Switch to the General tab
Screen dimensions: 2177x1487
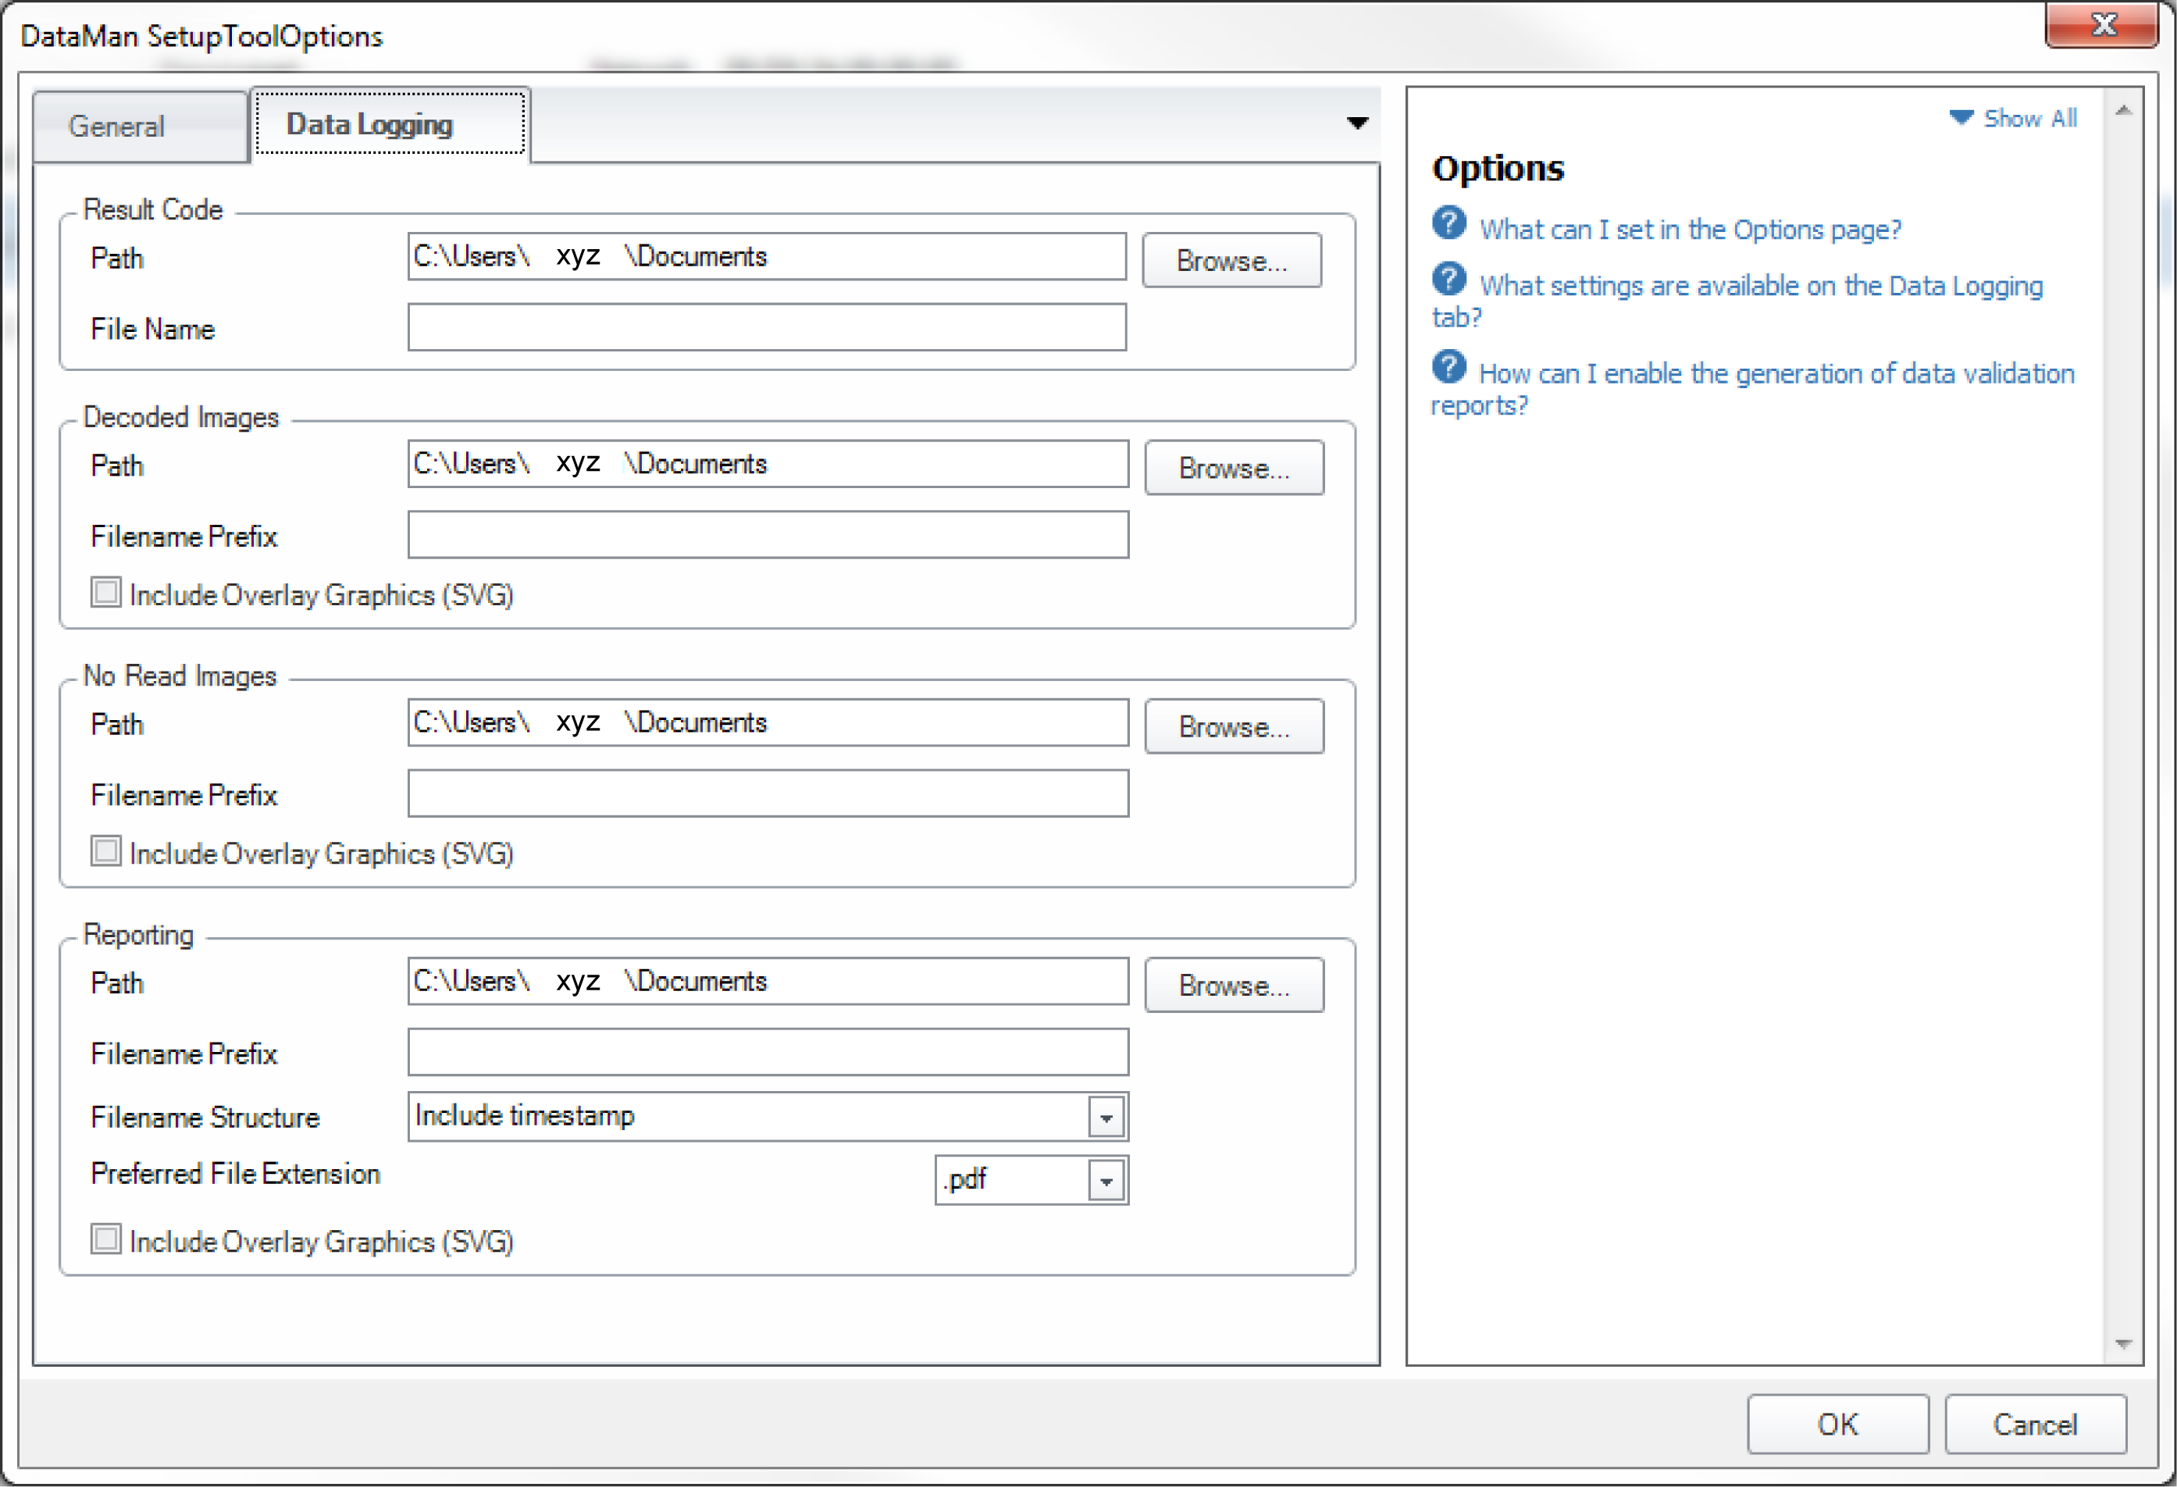117,127
